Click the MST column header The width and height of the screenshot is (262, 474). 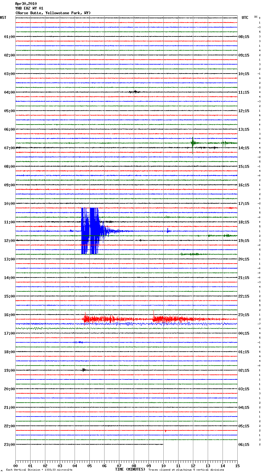tap(3, 18)
